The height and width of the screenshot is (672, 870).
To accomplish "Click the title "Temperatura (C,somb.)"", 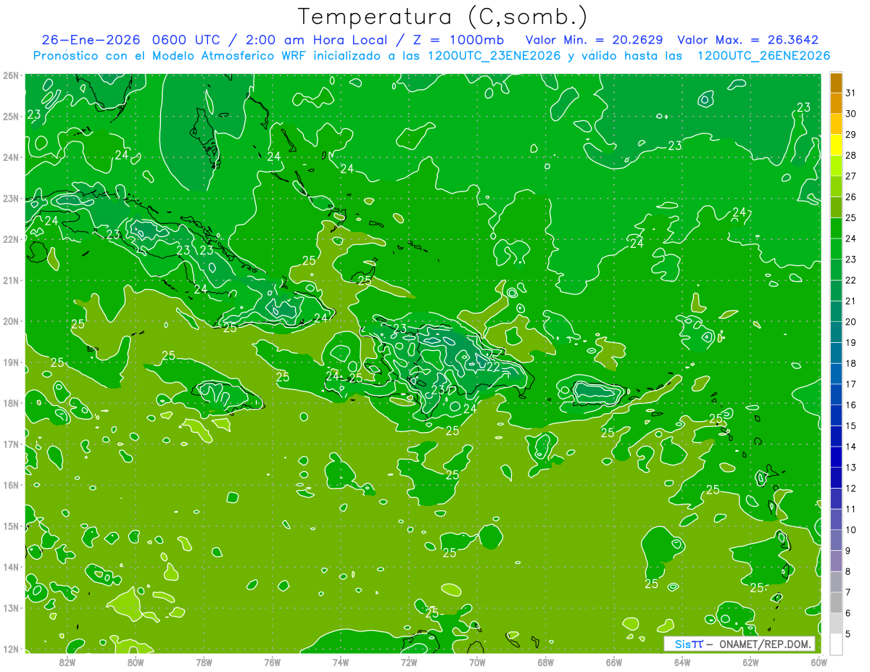I will click(x=443, y=17).
